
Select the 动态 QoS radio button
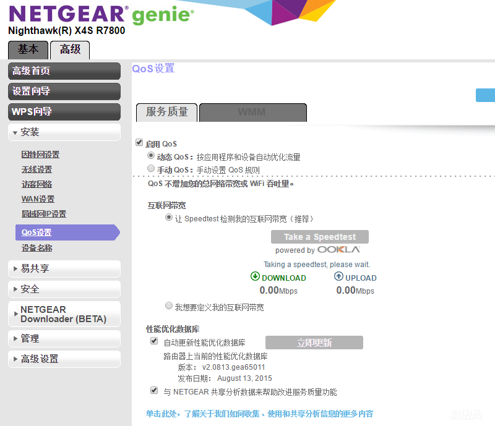151,155
